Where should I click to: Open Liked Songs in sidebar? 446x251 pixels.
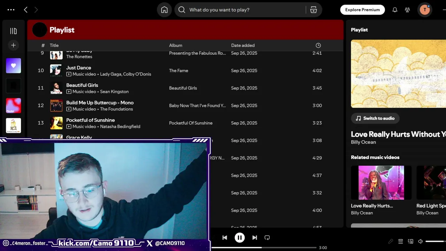point(13,66)
